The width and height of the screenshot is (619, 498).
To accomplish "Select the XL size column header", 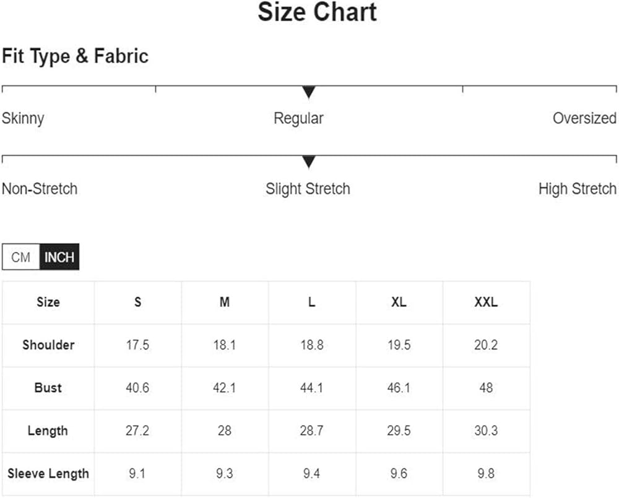I will [x=399, y=303].
